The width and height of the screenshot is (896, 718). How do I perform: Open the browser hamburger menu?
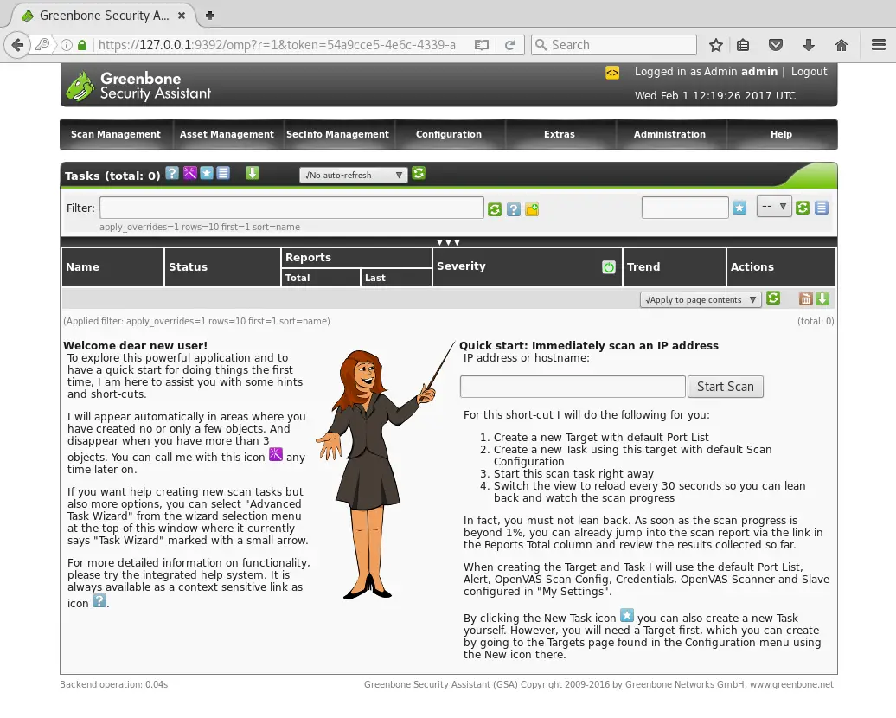[879, 45]
